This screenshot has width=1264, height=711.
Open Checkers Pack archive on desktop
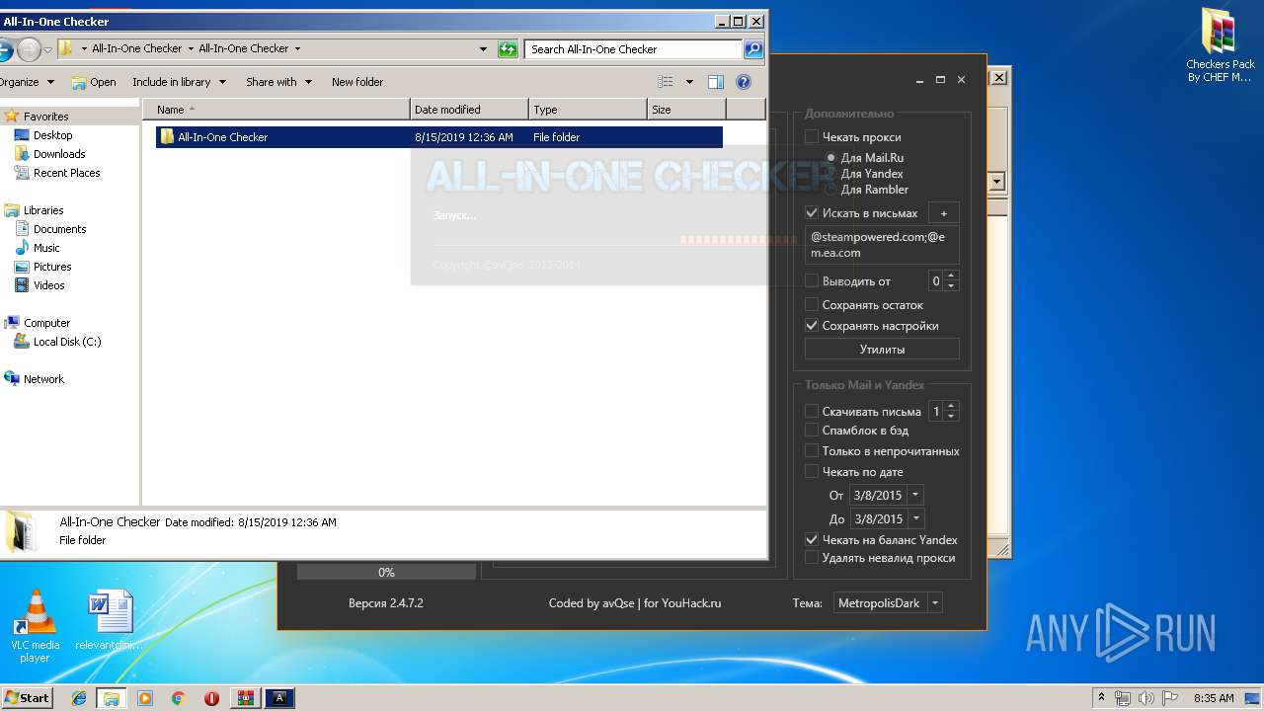tap(1220, 44)
